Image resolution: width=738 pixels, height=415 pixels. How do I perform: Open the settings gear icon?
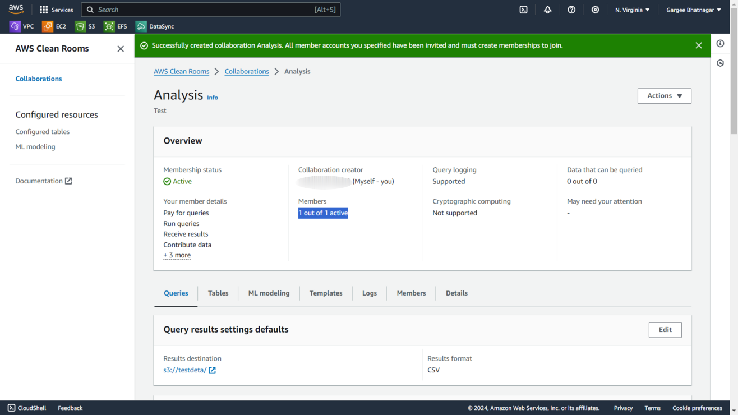pyautogui.click(x=595, y=10)
